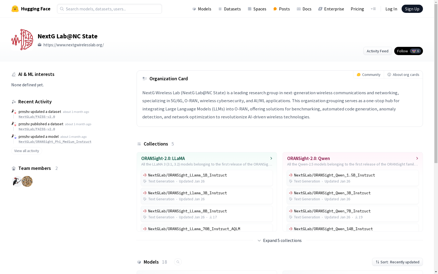This screenshot has height=274, width=438.
Task: Click icon next to ORANSight_Qwen_7B_Instruct
Action: coord(291,211)
